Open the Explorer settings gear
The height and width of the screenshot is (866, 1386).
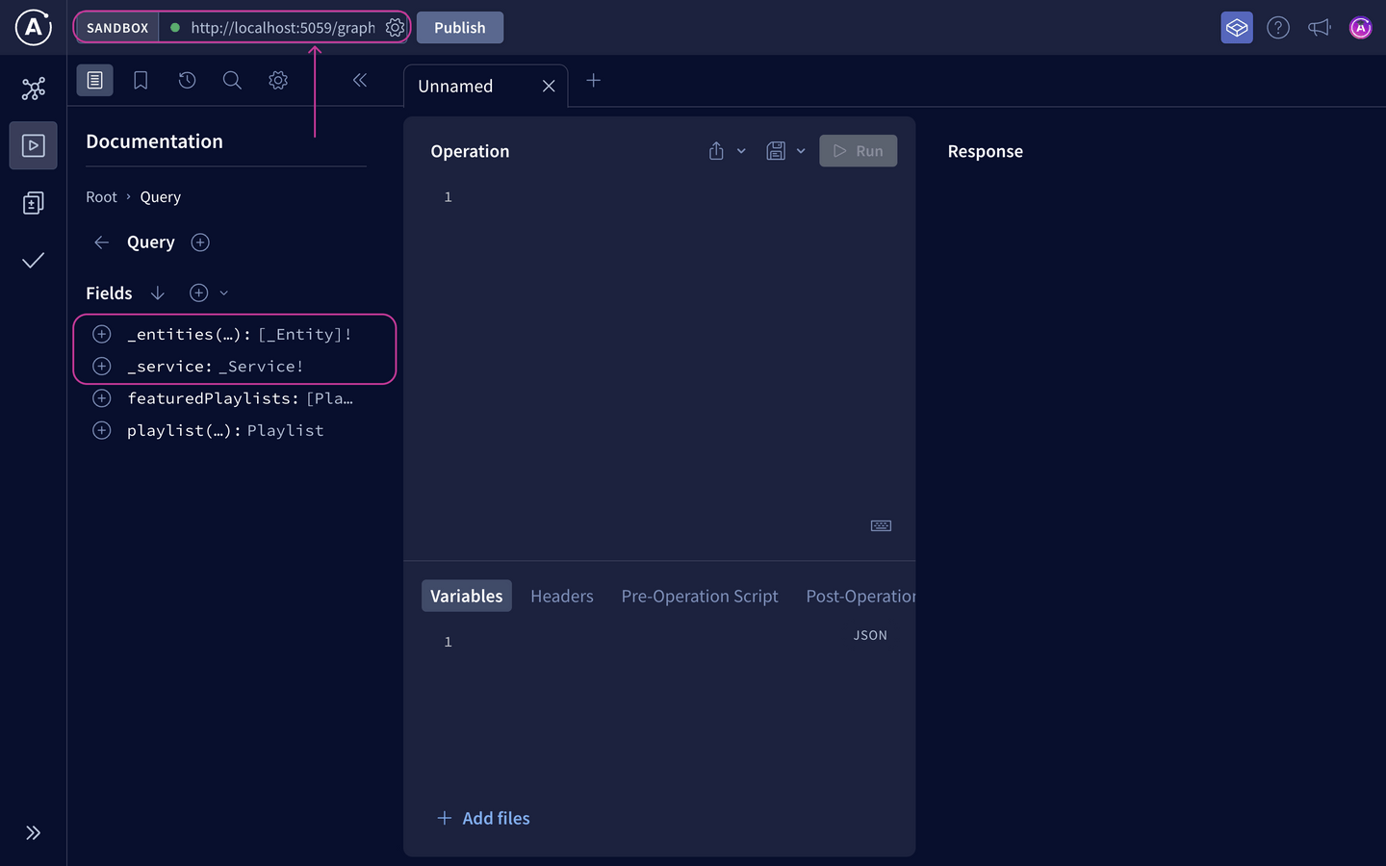click(x=278, y=80)
